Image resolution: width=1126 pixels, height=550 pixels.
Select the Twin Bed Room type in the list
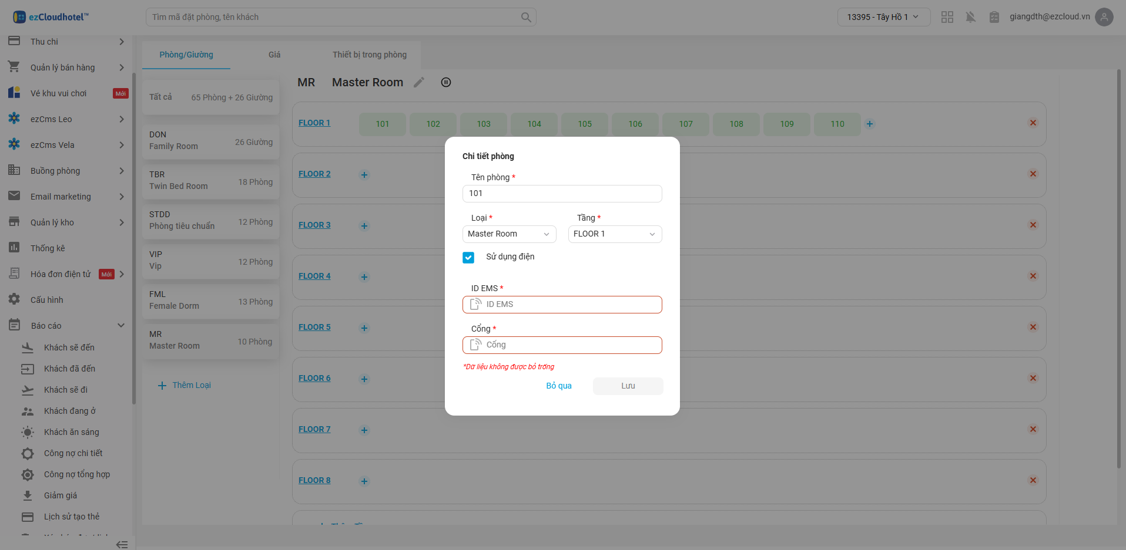coord(210,180)
